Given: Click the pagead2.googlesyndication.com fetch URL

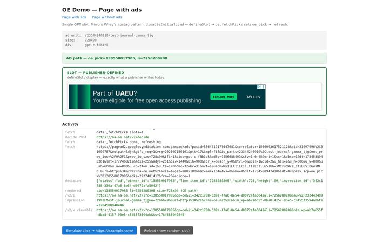Looking at the screenshot, I should tap(210, 161).
